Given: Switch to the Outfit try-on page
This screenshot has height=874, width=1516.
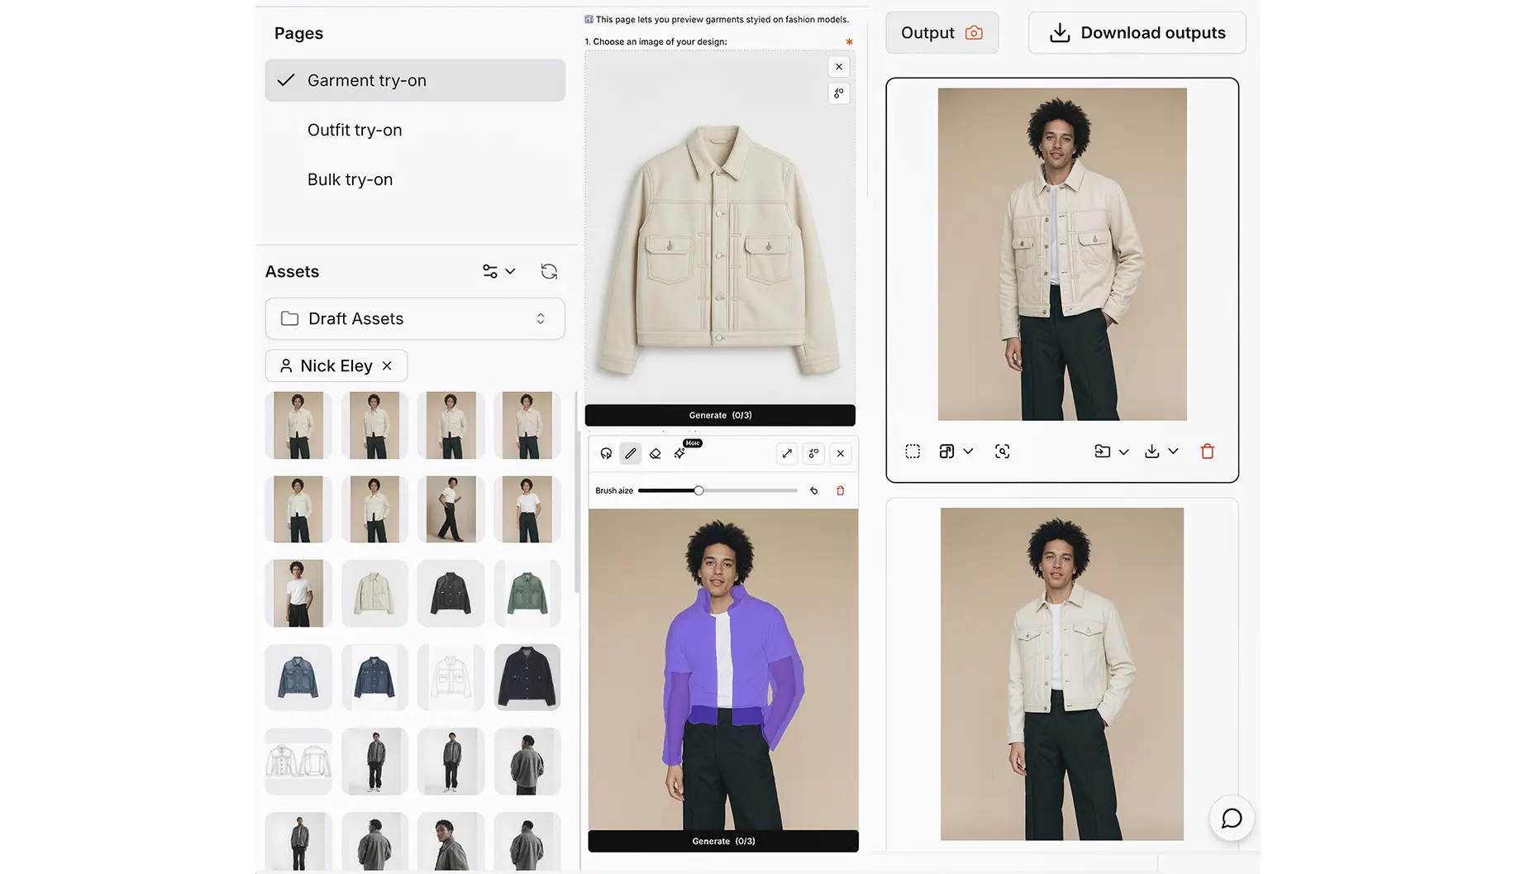Looking at the screenshot, I should coord(355,130).
